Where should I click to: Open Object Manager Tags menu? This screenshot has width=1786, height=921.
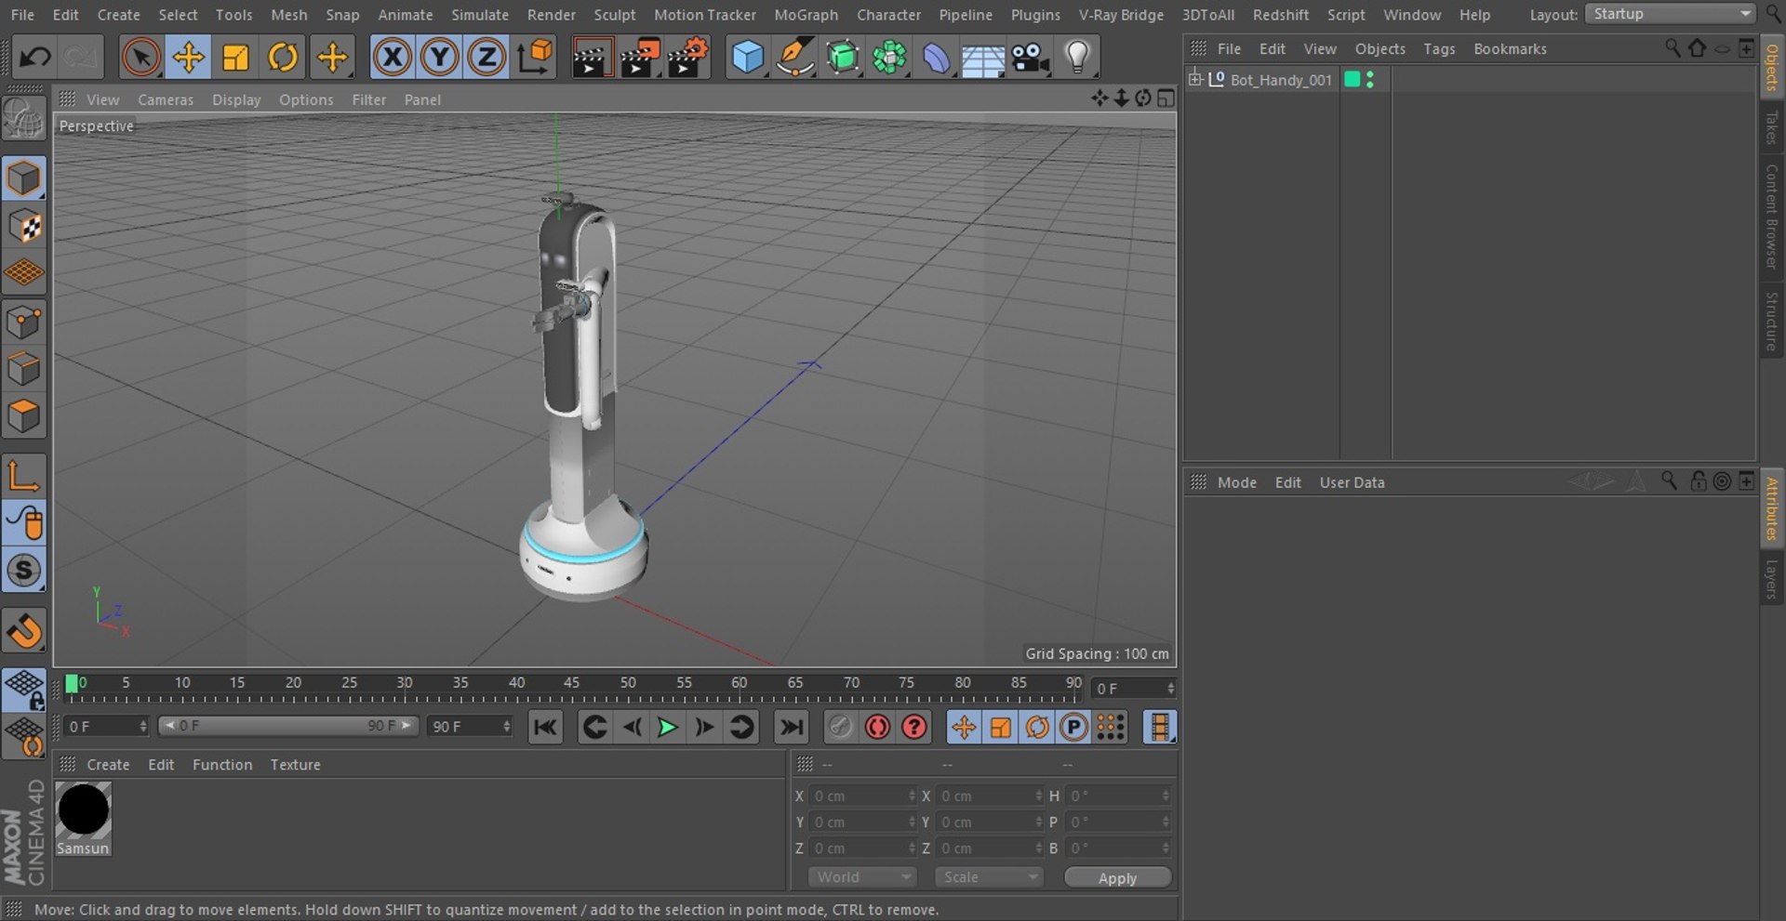(x=1439, y=49)
